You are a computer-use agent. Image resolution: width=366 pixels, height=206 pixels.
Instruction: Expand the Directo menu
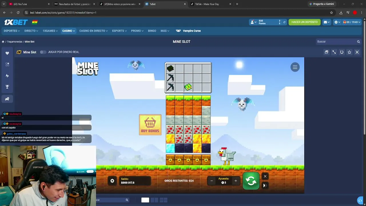(x=31, y=31)
